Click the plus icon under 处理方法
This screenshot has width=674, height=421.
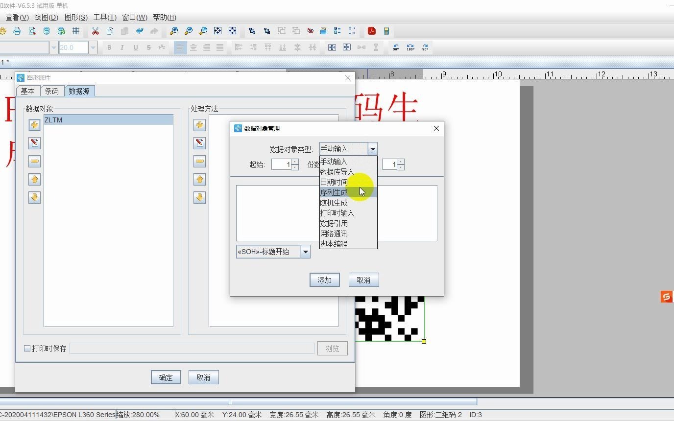tap(199, 125)
